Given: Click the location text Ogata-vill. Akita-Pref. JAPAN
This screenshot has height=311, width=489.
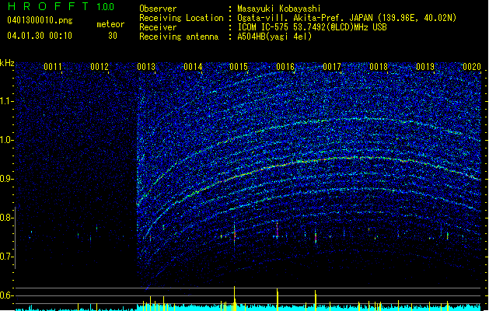Looking at the screenshot, I should (x=305, y=18).
